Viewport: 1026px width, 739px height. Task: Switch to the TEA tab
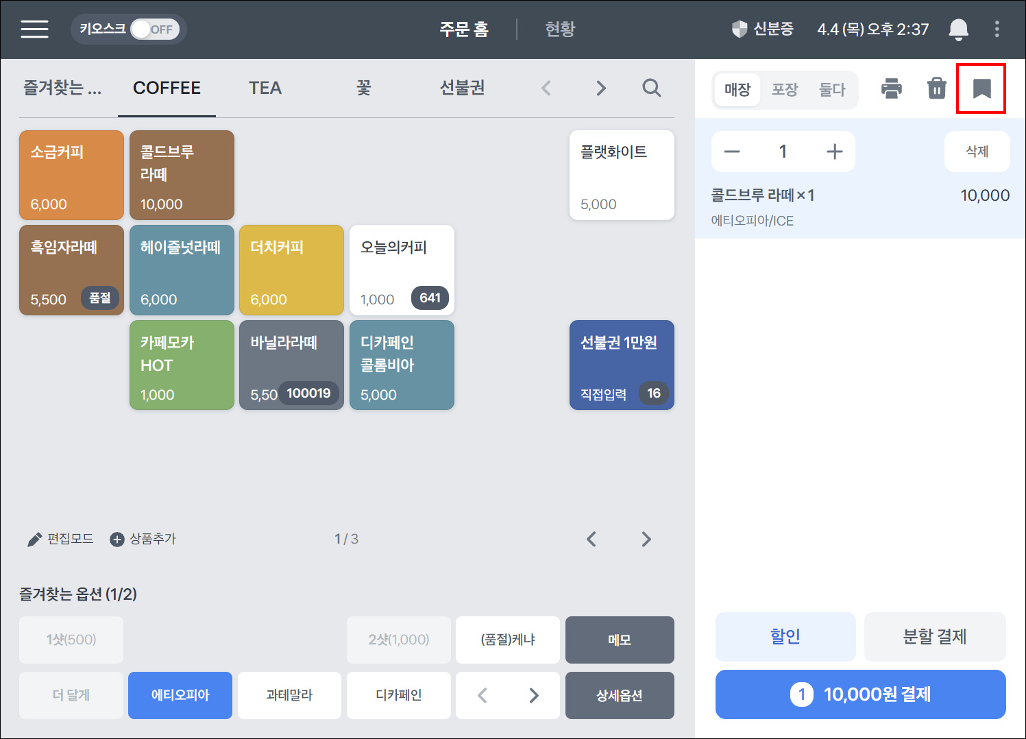coord(265,88)
